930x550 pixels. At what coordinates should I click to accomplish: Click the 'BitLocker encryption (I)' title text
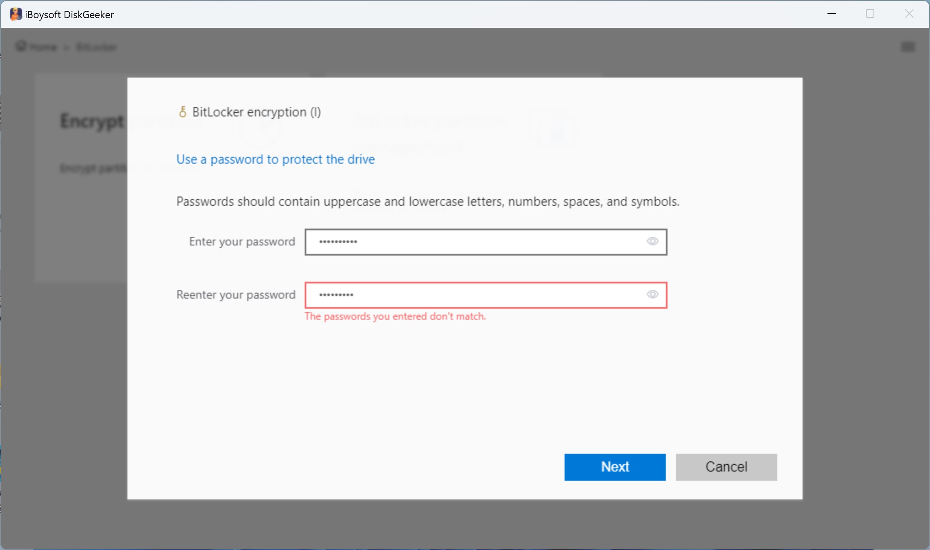(257, 112)
